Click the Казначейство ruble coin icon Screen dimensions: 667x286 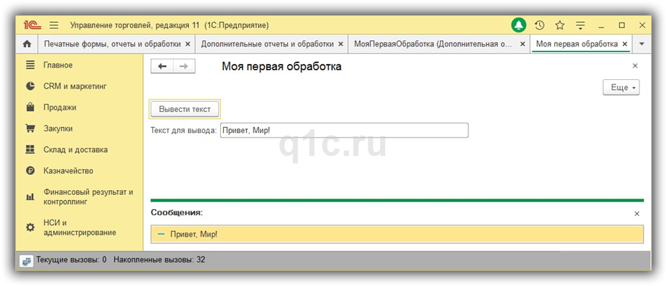click(30, 171)
